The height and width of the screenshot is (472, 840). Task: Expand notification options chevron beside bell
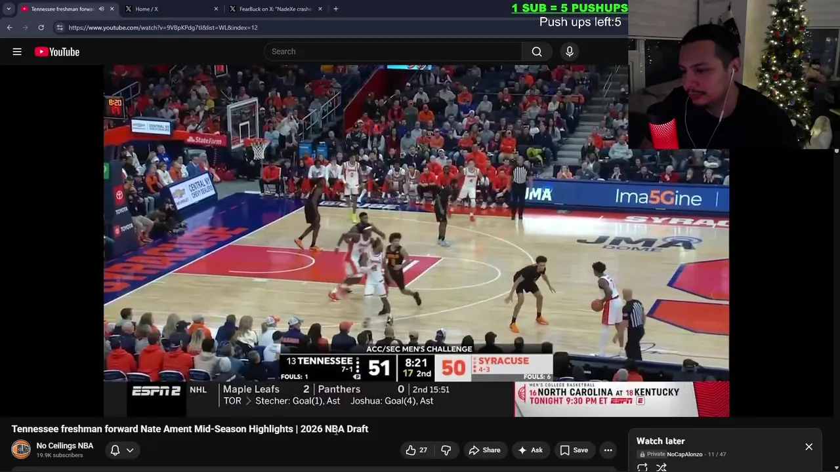tap(130, 450)
